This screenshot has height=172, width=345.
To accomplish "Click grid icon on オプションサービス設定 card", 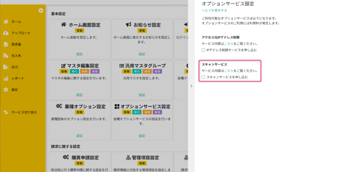I will tap(117, 107).
